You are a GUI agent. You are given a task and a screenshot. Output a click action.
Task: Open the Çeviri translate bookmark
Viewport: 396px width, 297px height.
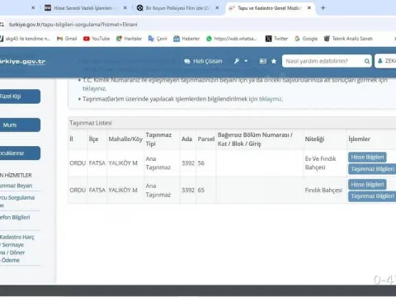tap(158, 39)
